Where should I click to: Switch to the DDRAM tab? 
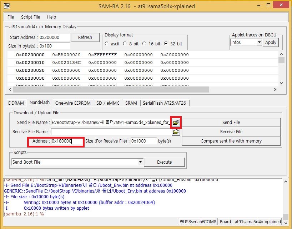click(x=16, y=103)
